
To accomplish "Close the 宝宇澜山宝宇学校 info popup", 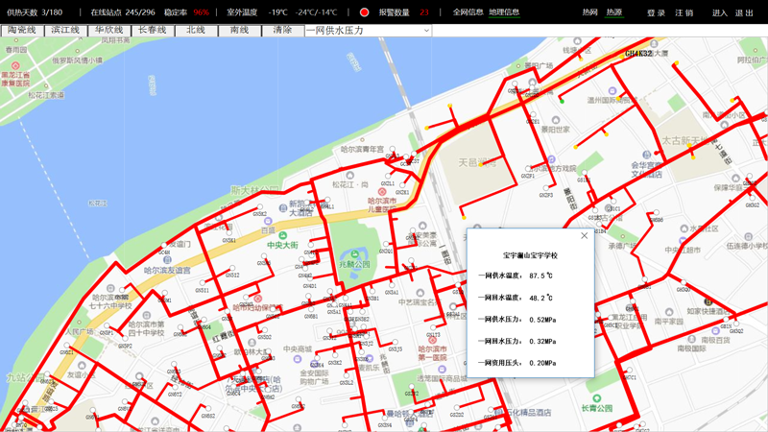I will (x=584, y=235).
